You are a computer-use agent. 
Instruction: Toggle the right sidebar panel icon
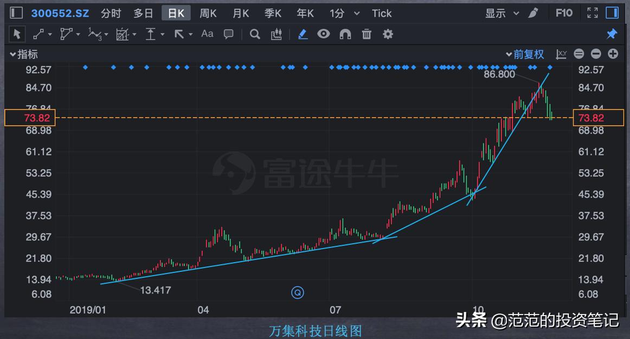click(613, 12)
